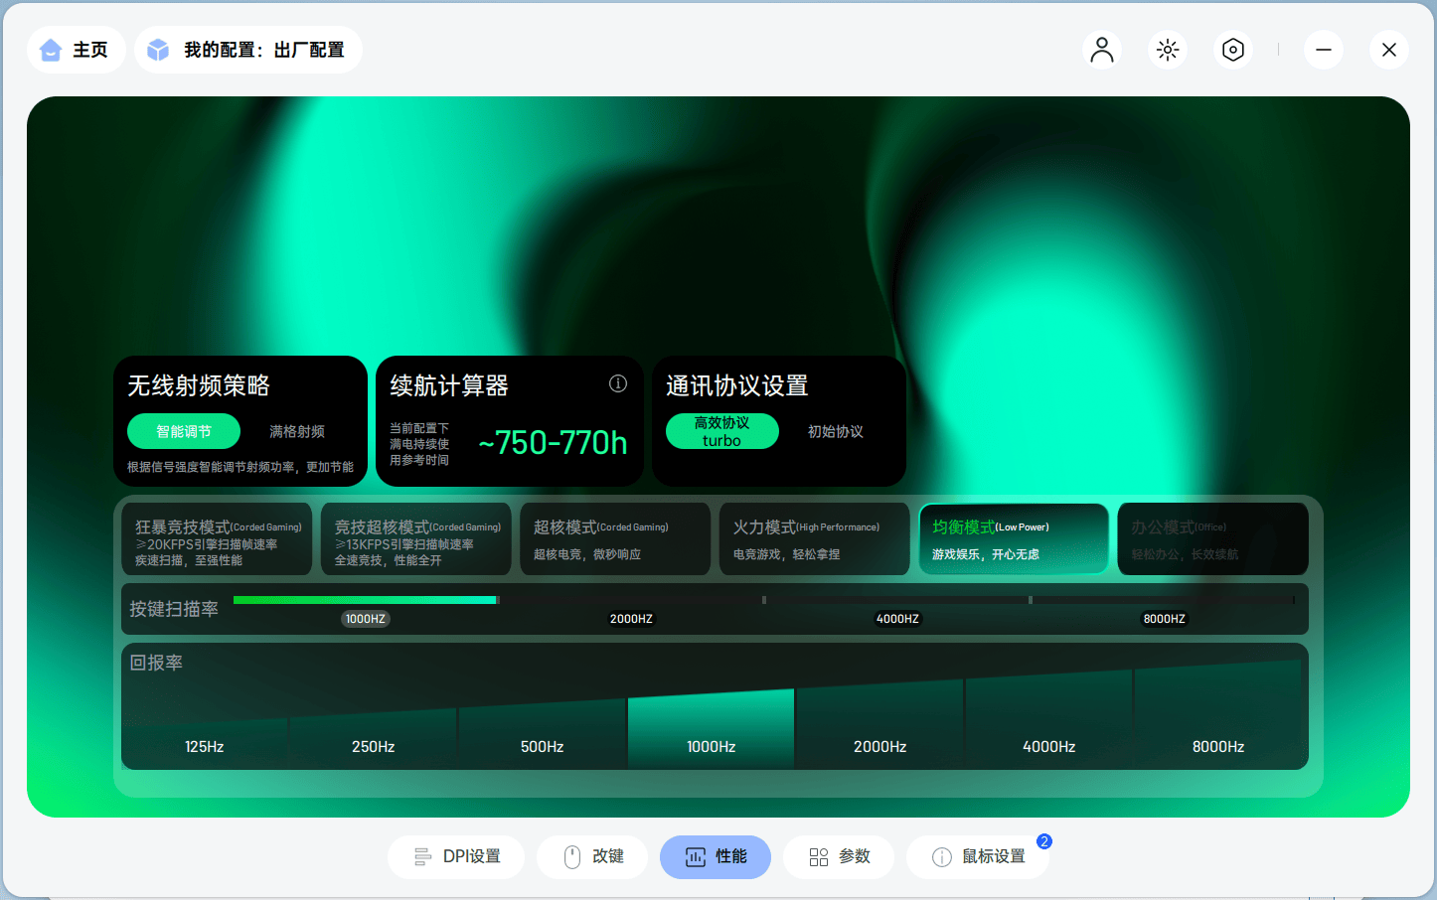1437x900 pixels.
Task: Toggle the theme brightness icon
Action: pos(1167,49)
